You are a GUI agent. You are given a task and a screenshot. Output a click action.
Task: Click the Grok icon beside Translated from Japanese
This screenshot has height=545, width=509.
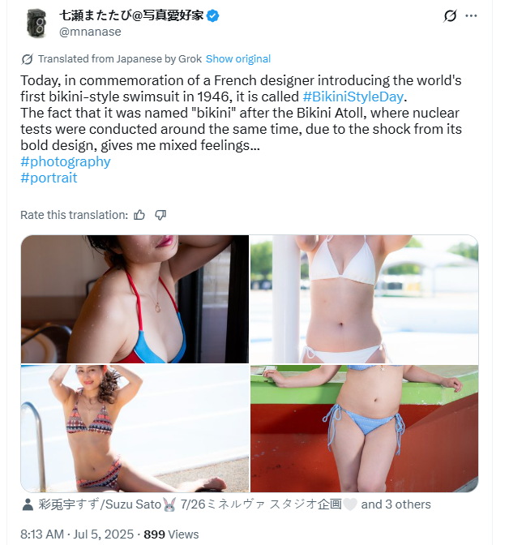tap(27, 59)
